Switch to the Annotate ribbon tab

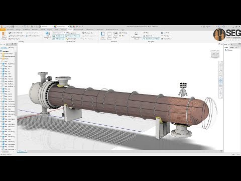click(35, 30)
